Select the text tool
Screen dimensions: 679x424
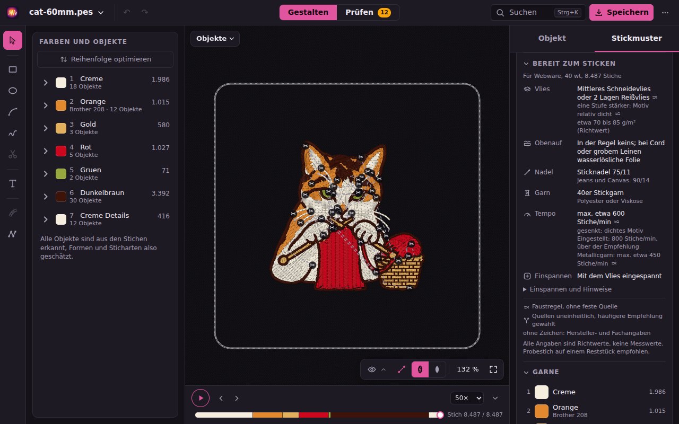click(13, 183)
